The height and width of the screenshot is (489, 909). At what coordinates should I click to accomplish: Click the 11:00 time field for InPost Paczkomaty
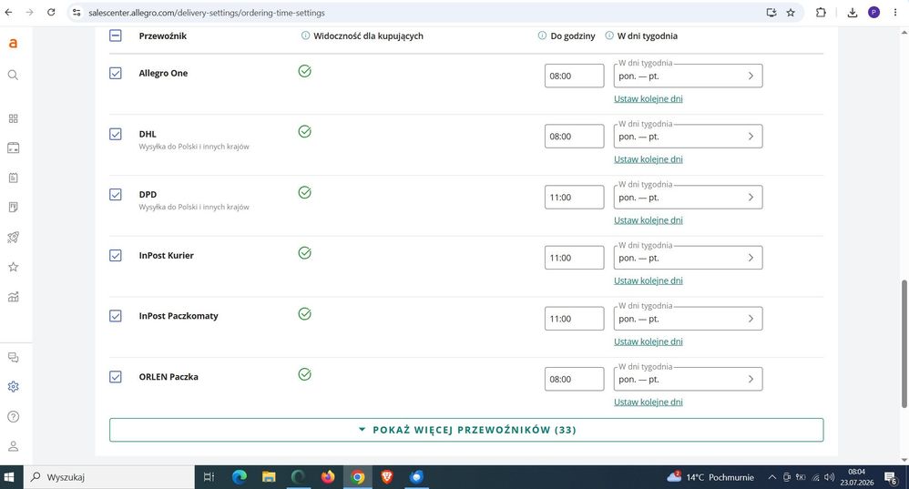pyautogui.click(x=574, y=319)
